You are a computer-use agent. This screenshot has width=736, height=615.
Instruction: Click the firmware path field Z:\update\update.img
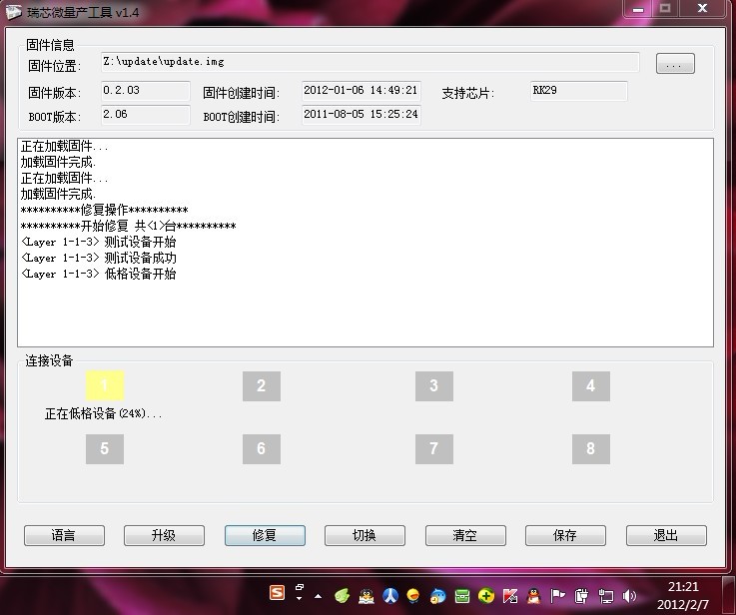tap(369, 62)
